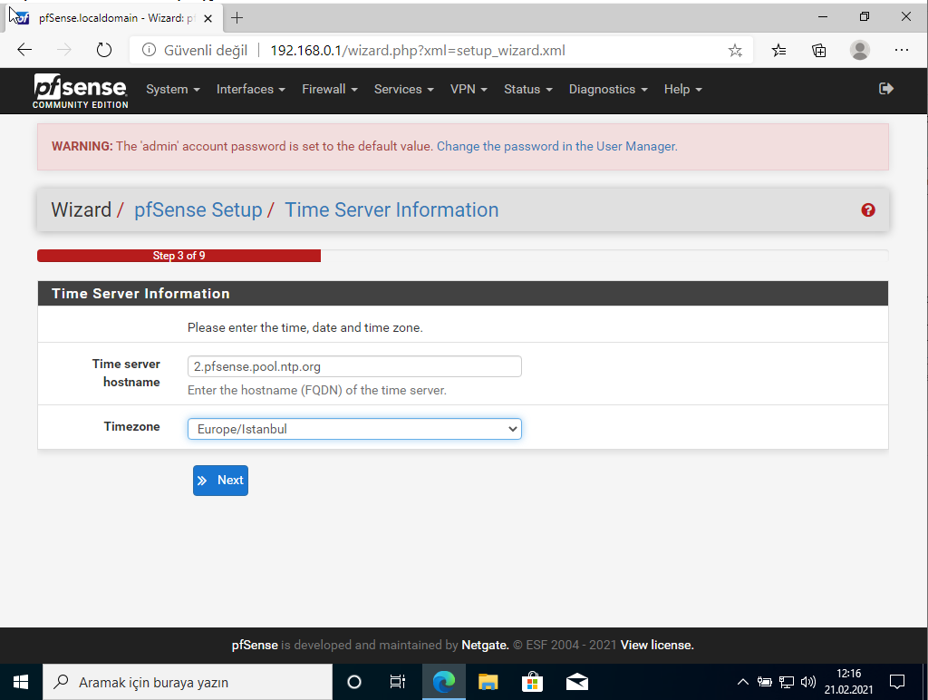Open the browser profile avatar
The height and width of the screenshot is (700, 928).
859,51
